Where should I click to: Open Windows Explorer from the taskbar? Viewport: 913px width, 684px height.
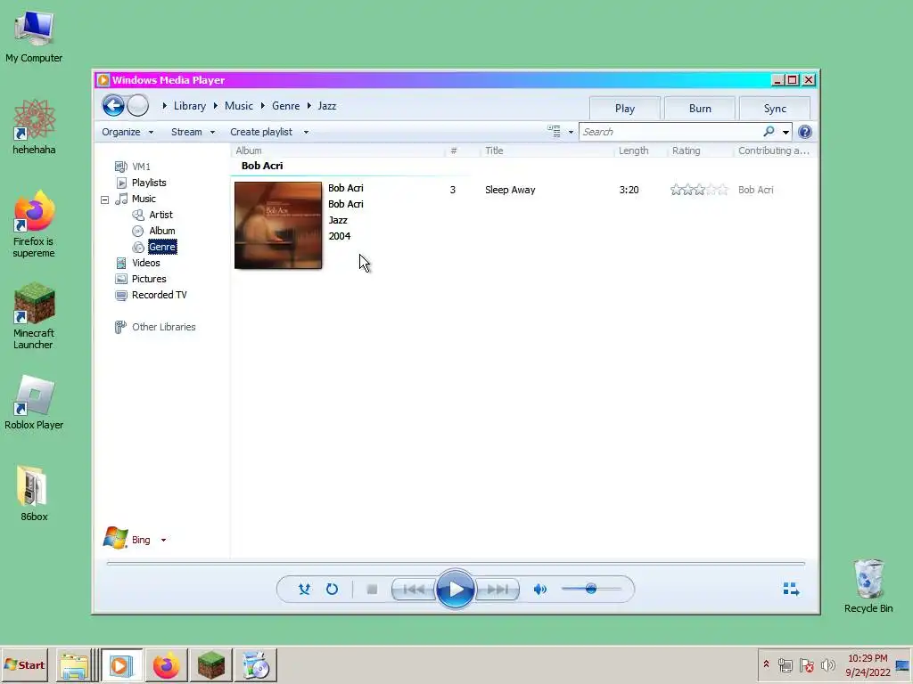click(x=74, y=664)
